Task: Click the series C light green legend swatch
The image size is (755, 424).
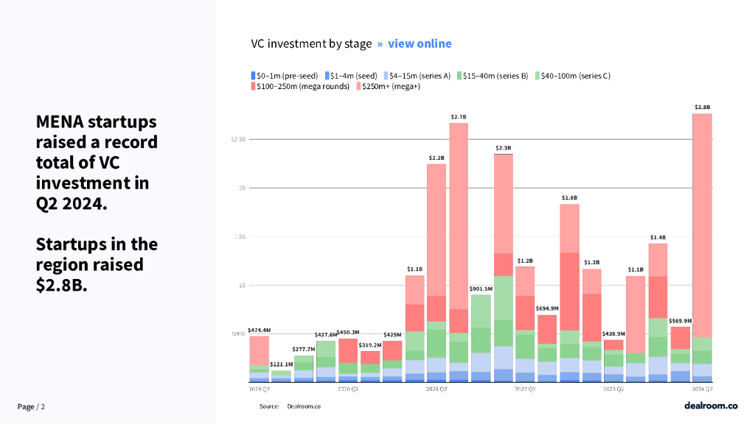Action: 537,76
